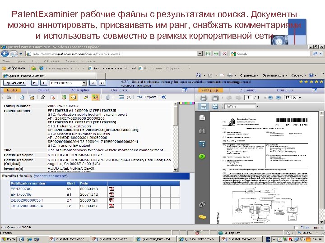
Task: Click the copy document icon in Biblio toolbar
Action: point(22,97)
